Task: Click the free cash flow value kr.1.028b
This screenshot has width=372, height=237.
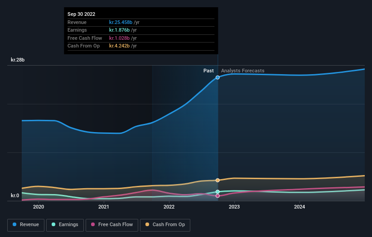Action: coord(119,38)
